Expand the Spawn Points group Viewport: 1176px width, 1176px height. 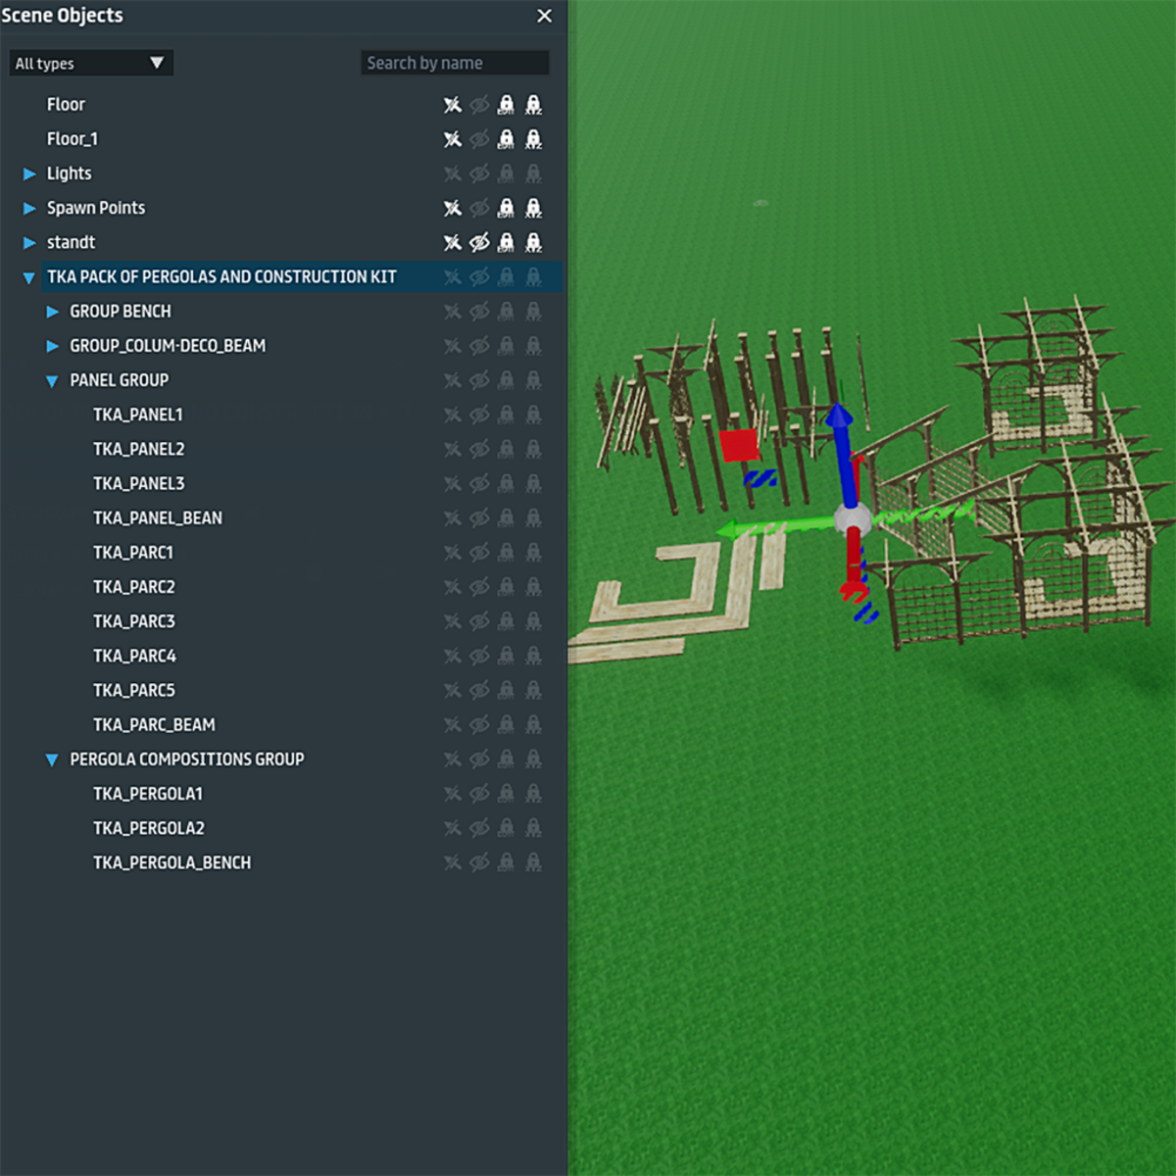(29, 209)
